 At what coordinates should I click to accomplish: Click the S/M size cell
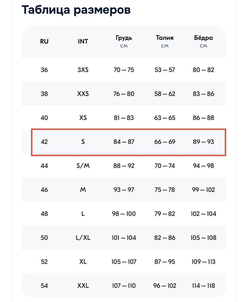tap(83, 166)
